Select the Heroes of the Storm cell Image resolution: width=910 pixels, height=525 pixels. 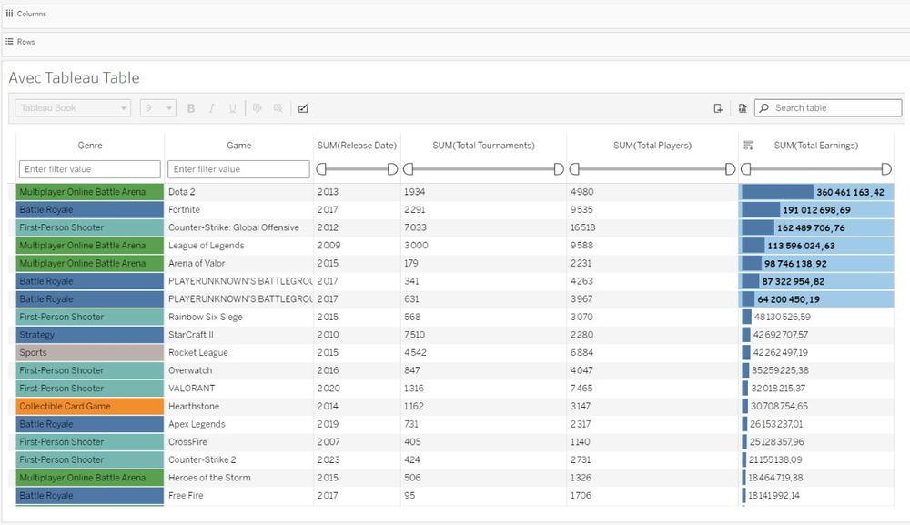(239, 478)
